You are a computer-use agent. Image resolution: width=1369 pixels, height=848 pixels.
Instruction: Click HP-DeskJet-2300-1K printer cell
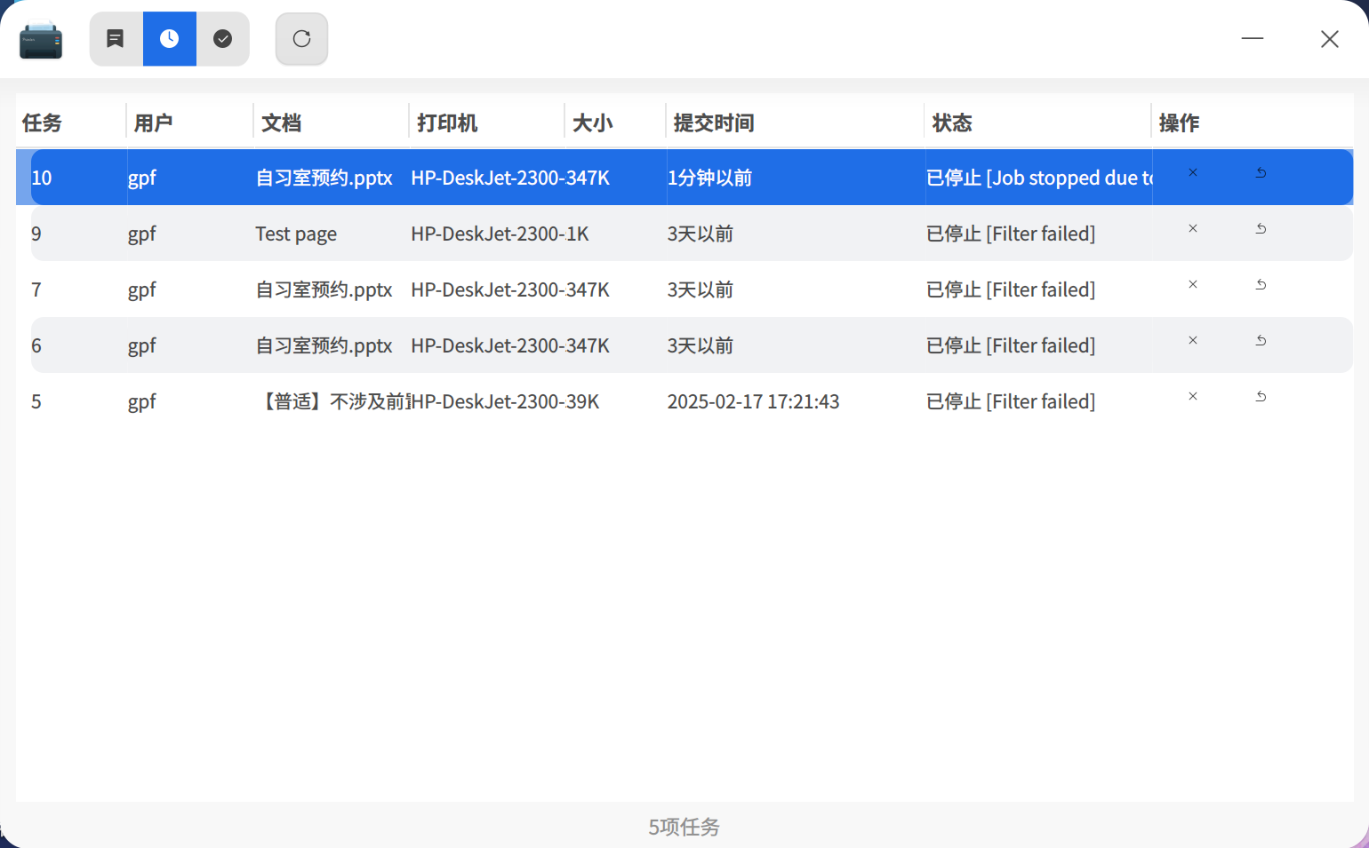click(500, 234)
